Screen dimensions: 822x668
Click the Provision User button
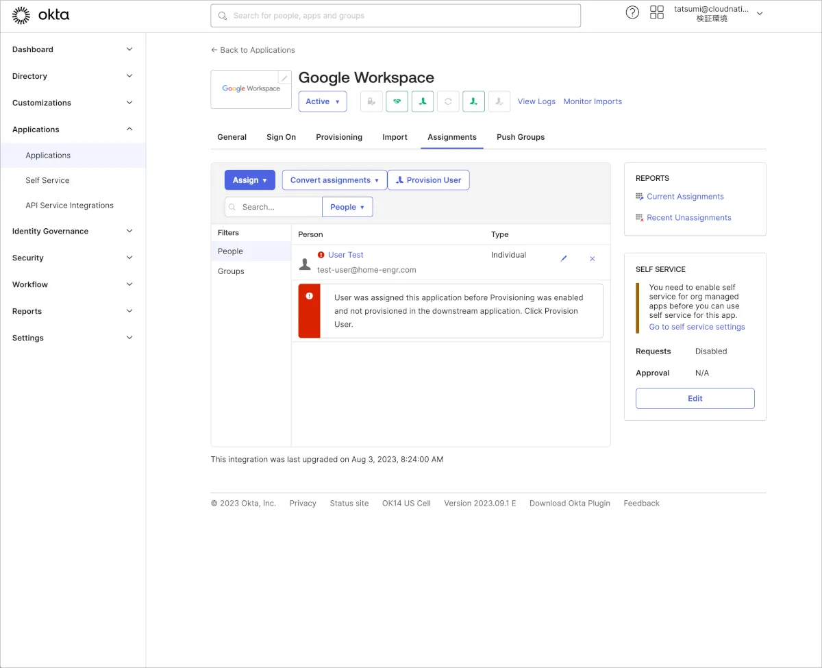pyautogui.click(x=428, y=180)
